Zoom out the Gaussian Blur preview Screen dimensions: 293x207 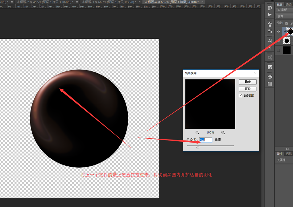197,132
